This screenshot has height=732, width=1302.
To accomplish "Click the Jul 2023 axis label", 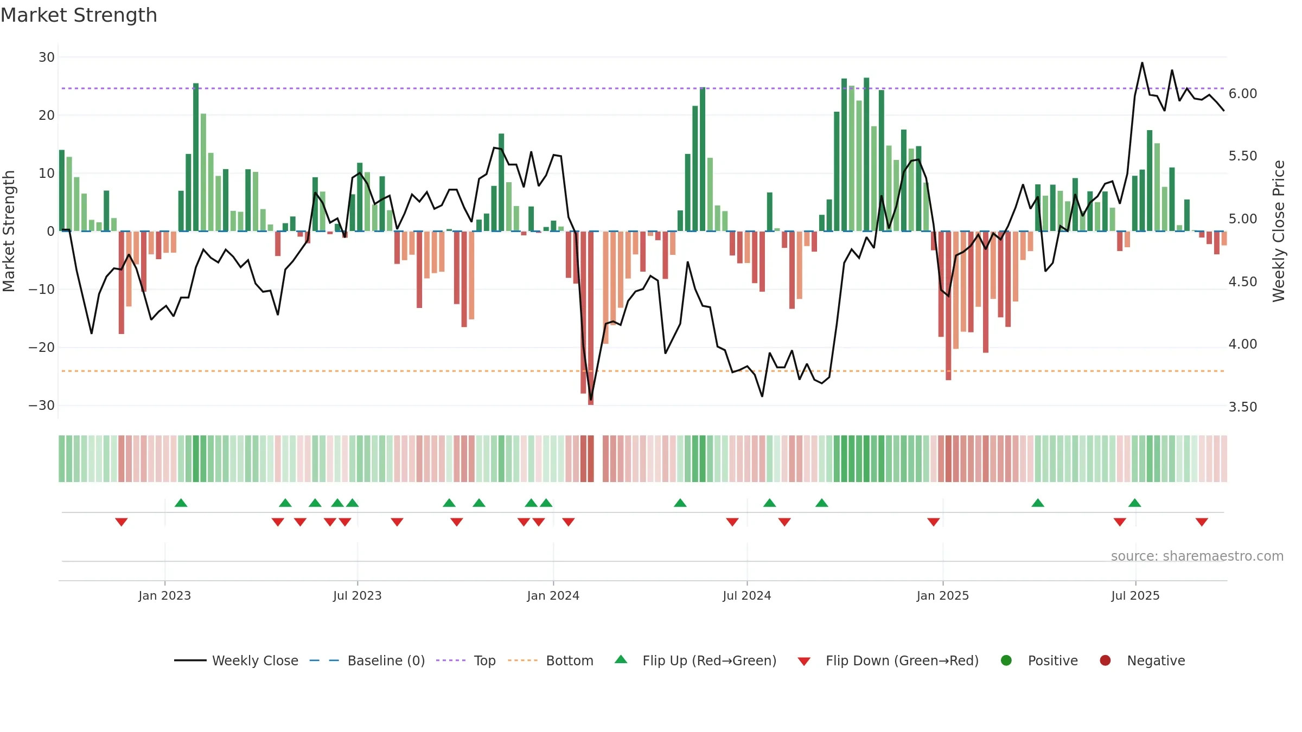I will [x=358, y=595].
